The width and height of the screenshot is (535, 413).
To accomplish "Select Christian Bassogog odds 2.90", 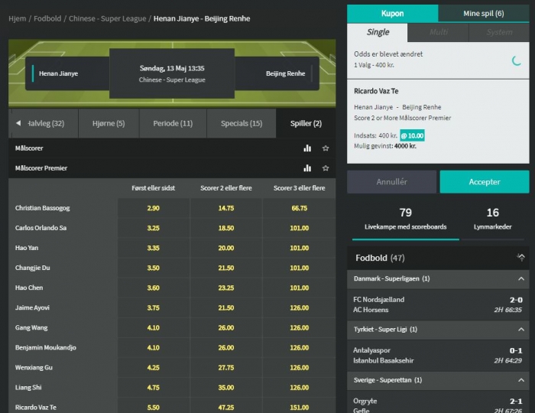I will coord(153,208).
